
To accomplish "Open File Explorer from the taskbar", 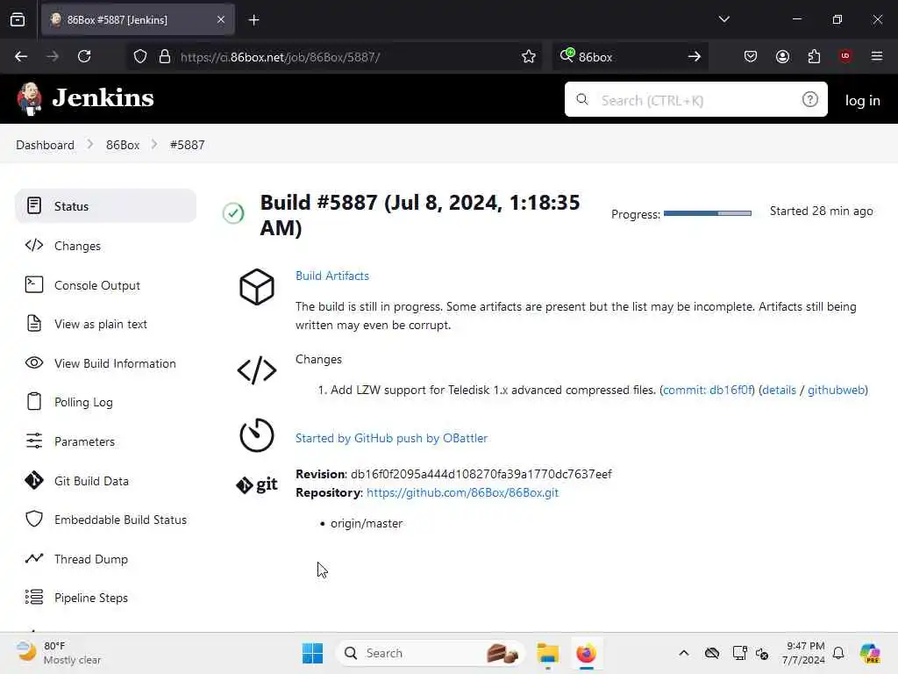I will (547, 653).
